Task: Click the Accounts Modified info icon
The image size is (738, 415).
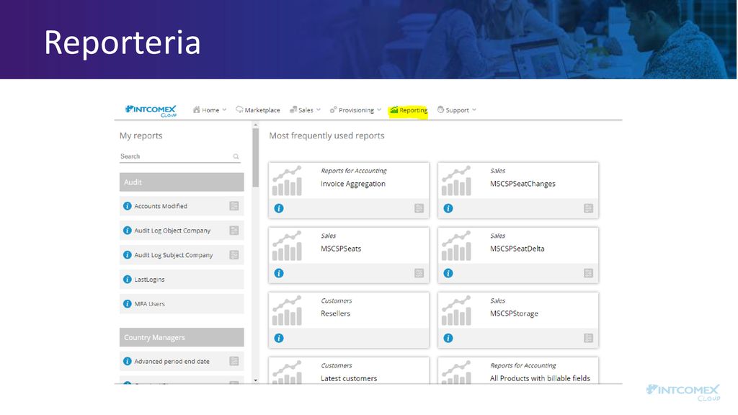Action: tap(127, 206)
